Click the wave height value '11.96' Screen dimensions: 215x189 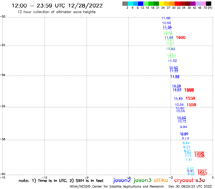pyautogui.click(x=169, y=38)
